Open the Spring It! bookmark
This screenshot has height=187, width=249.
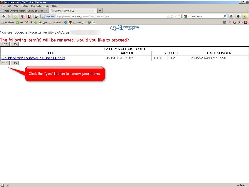click(80, 22)
